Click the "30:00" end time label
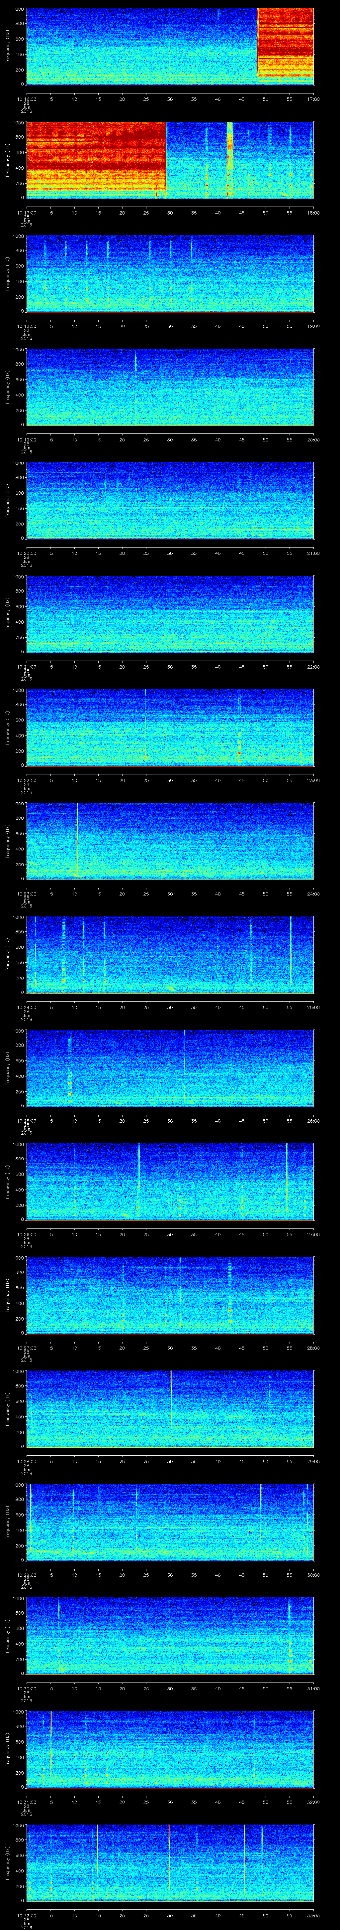Screen dimensions: 340x1930 click(313, 1575)
